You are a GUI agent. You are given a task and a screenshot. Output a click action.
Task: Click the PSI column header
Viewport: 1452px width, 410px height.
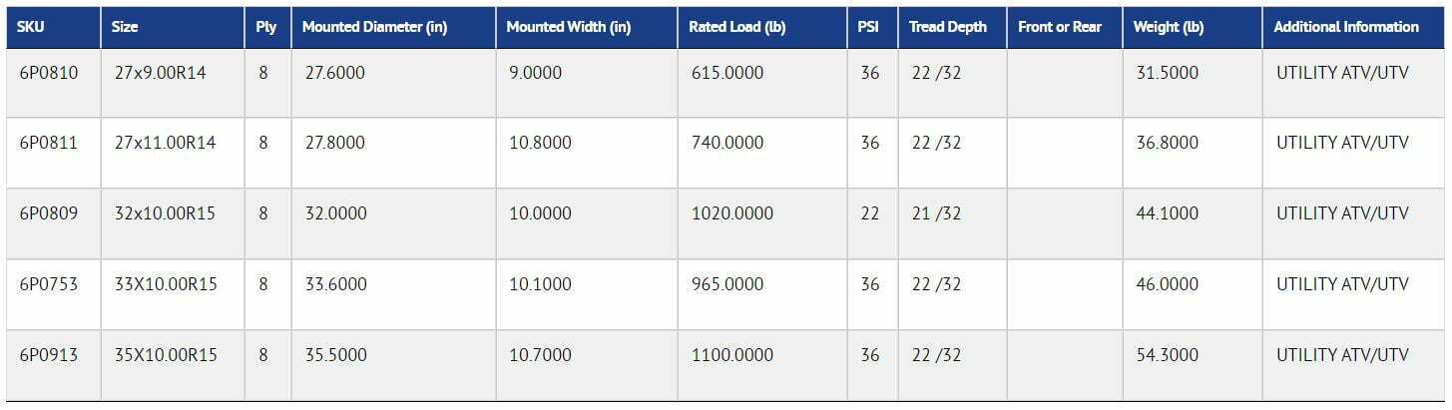870,27
